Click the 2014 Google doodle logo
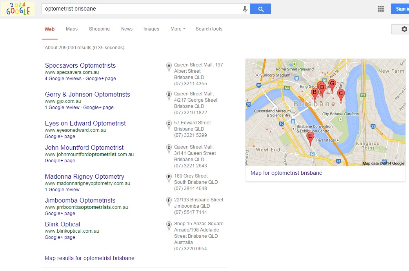409x271 pixels. [x=18, y=9]
